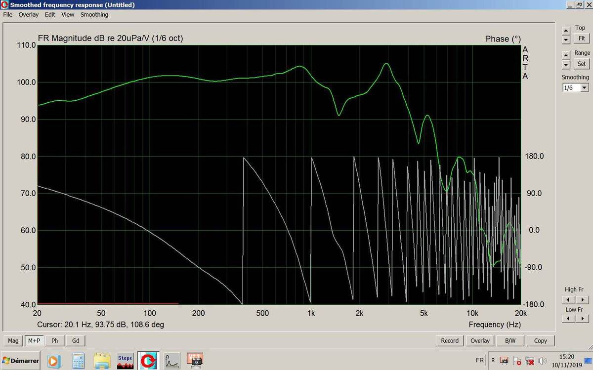
Task: Click the Phase (°) axis label
Action: [503, 39]
